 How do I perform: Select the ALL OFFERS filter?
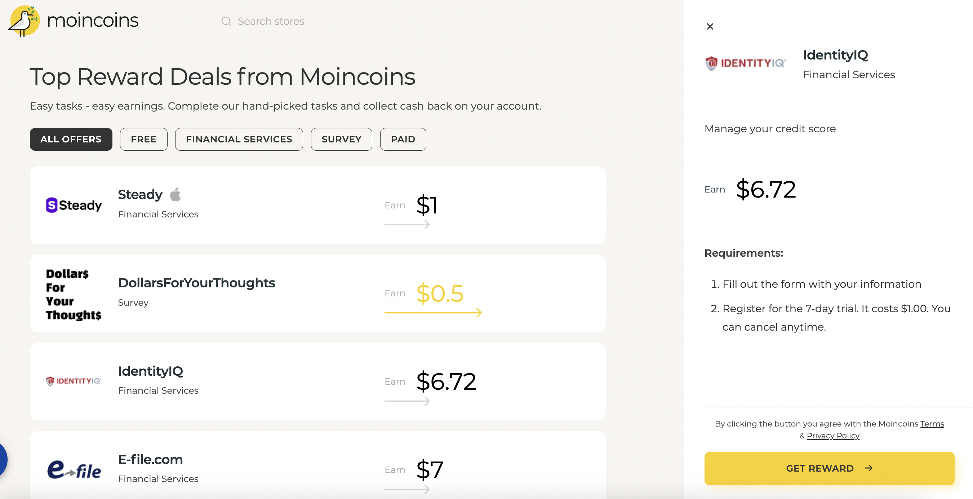(71, 139)
